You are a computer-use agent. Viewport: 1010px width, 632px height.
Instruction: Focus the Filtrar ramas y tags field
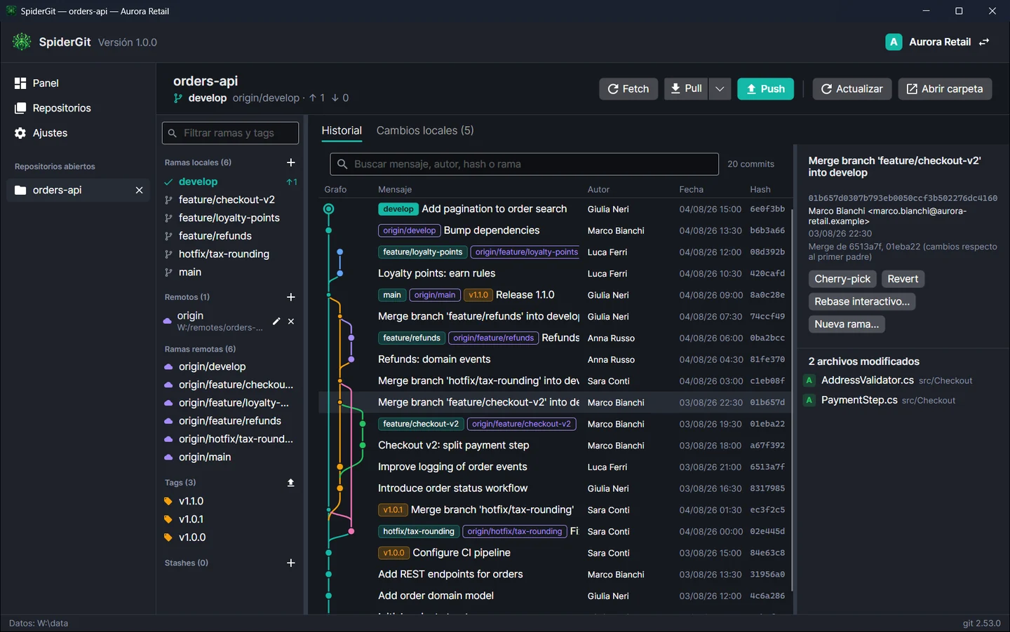230,133
